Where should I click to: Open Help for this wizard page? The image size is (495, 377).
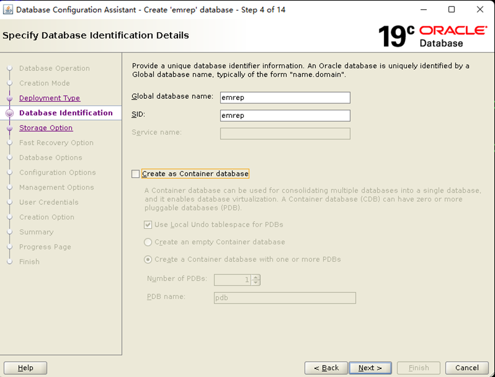25,368
